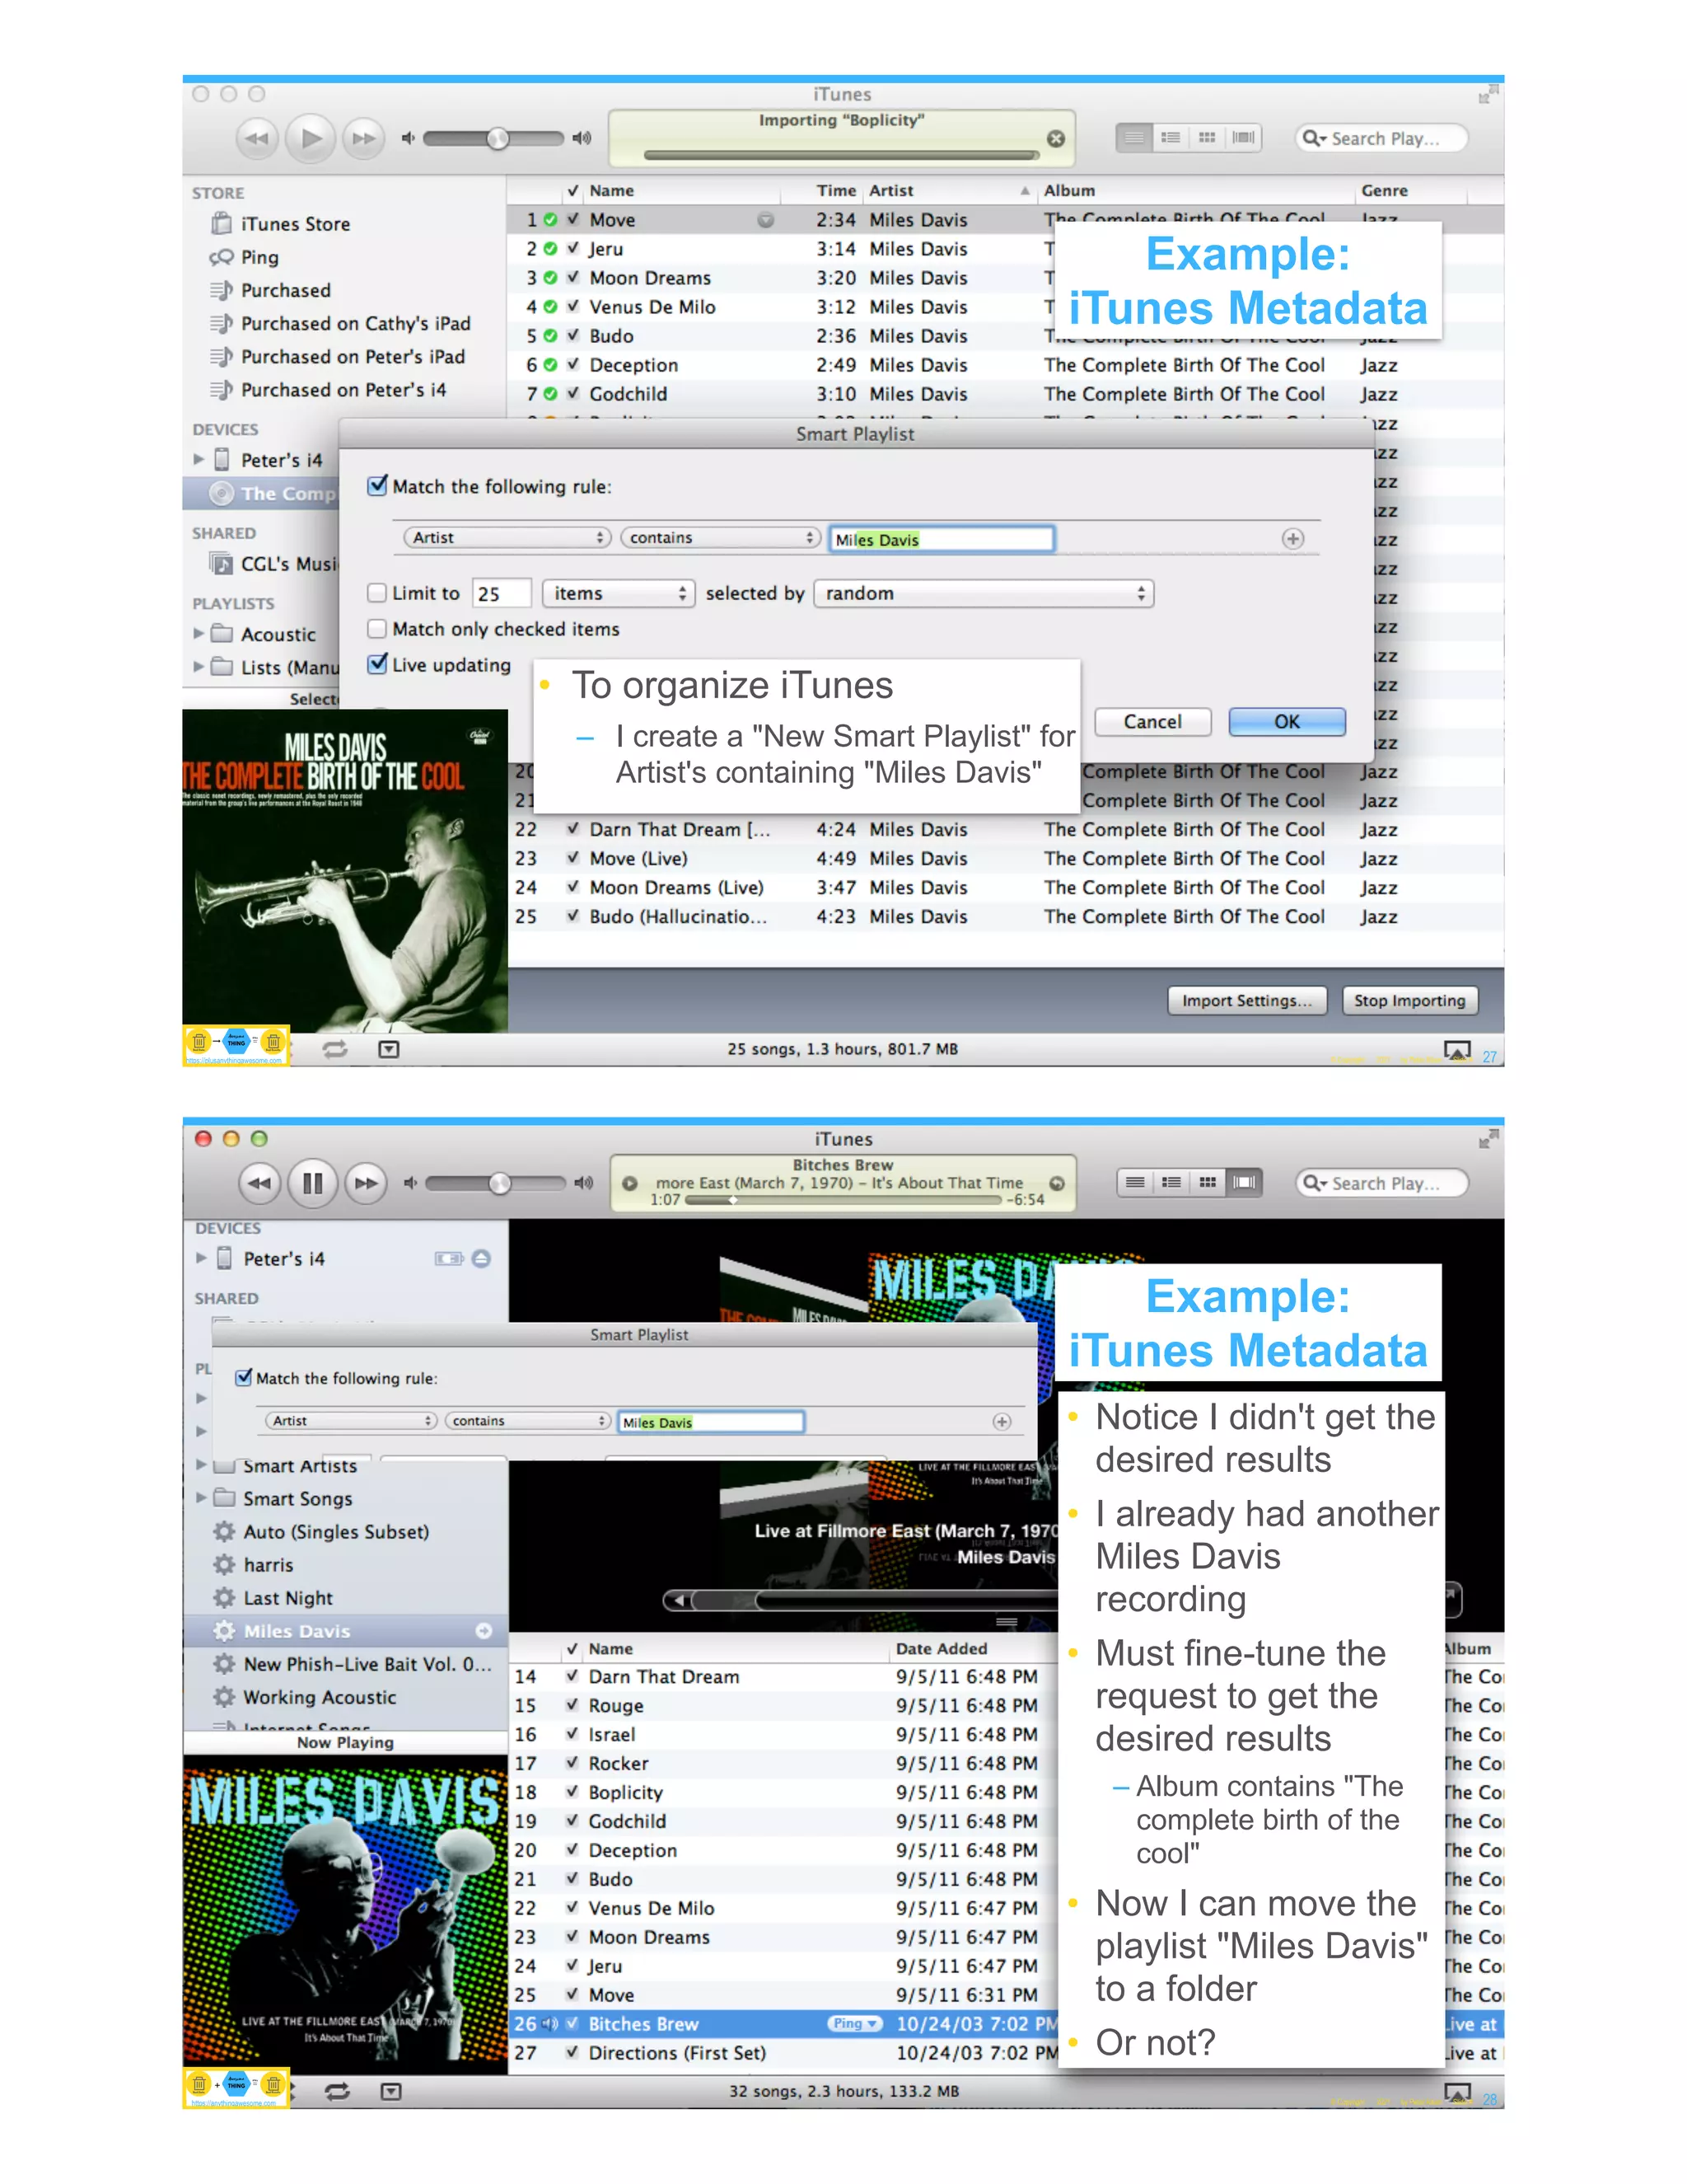Click the Play button in the top iTunes window
Image resolution: width=1687 pixels, height=2184 pixels.
(x=311, y=138)
